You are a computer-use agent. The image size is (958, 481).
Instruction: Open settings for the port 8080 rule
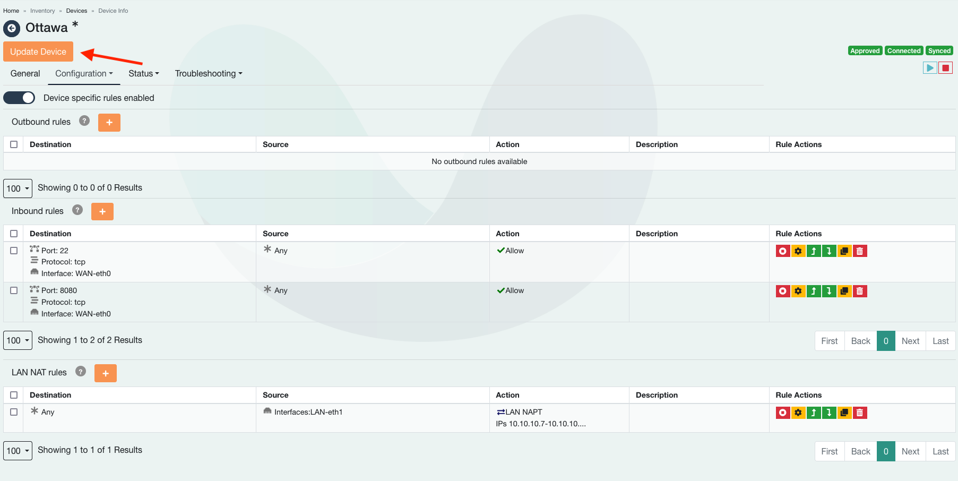coord(798,291)
